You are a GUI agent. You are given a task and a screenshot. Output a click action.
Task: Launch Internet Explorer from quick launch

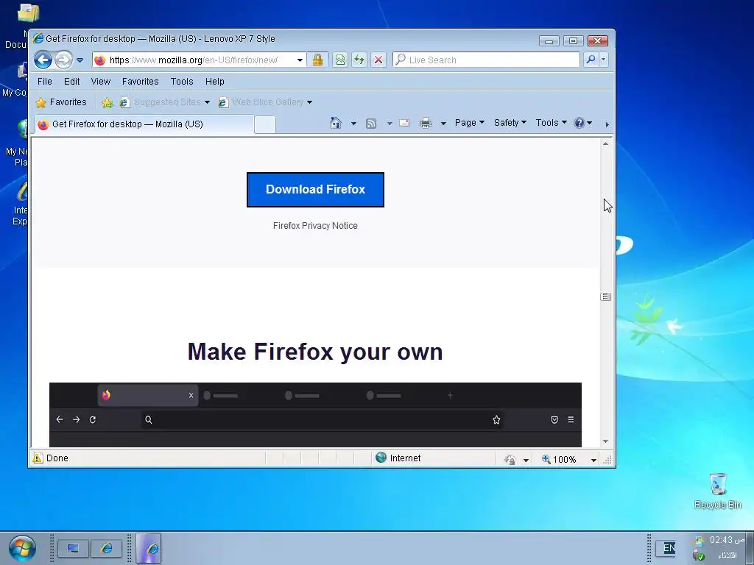point(106,548)
